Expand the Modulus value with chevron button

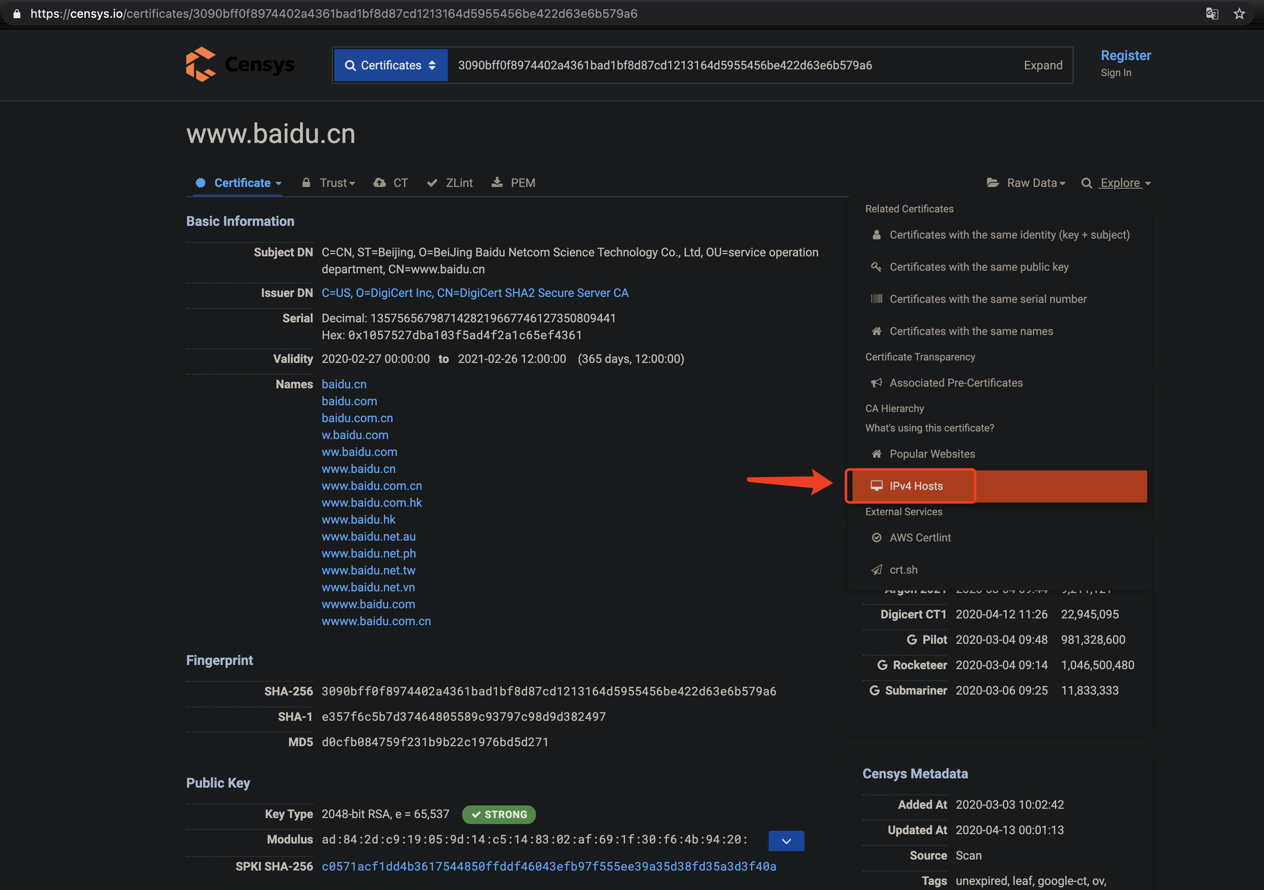[786, 841]
